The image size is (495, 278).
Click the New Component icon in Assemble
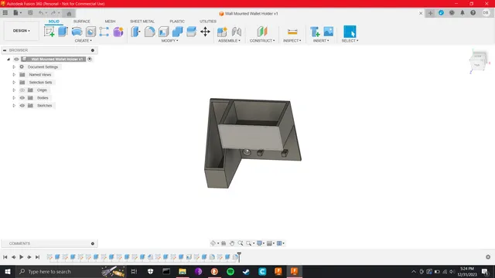coord(222,32)
